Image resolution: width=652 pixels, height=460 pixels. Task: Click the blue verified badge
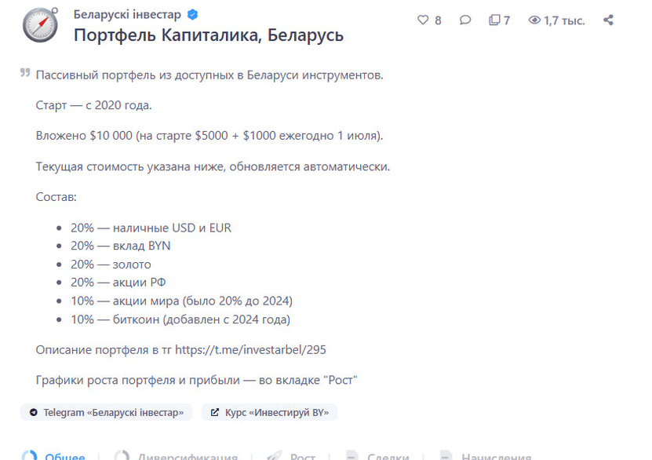point(192,15)
